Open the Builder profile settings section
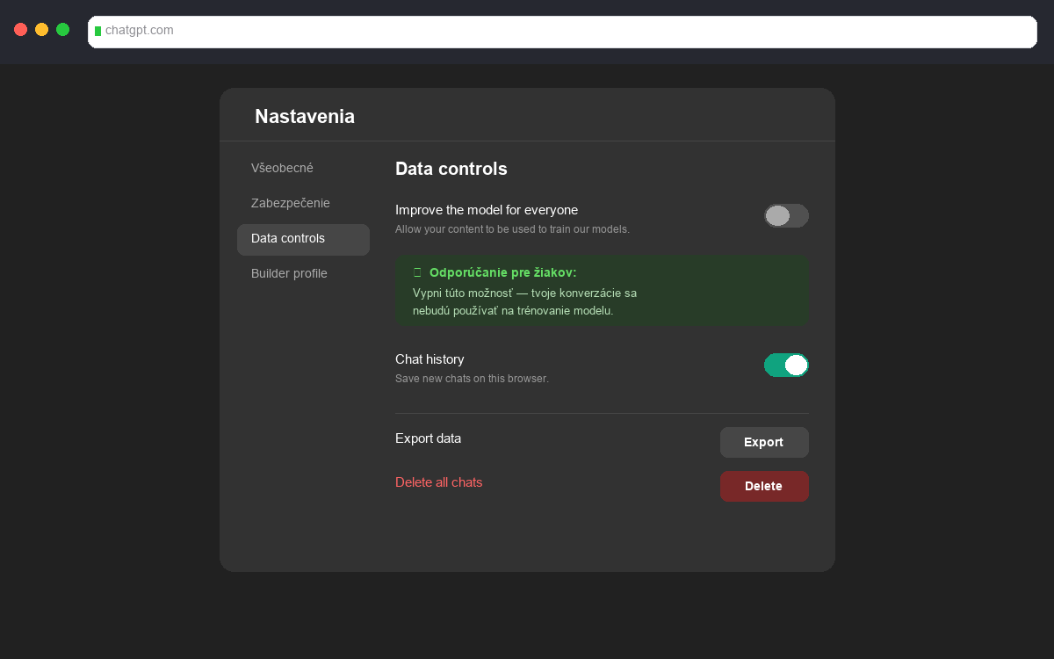This screenshot has height=659, width=1054. tap(289, 273)
